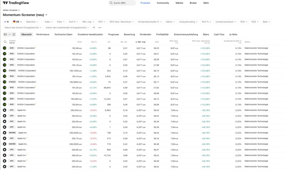Image resolution: width=285 pixels, height=170 pixels.
Task: Open the Märkte menu
Action: pos(179,3)
